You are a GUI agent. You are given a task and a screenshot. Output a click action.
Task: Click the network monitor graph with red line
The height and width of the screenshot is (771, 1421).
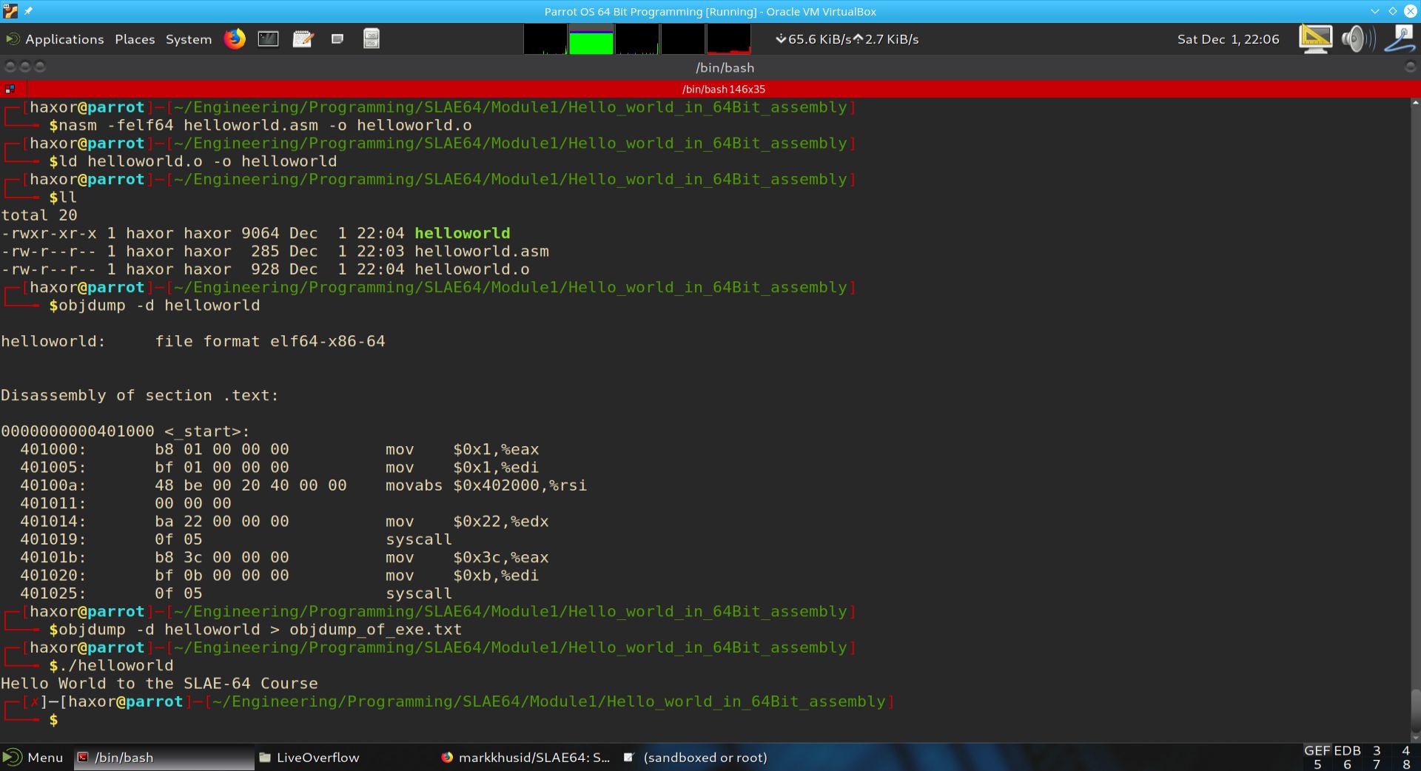click(728, 39)
